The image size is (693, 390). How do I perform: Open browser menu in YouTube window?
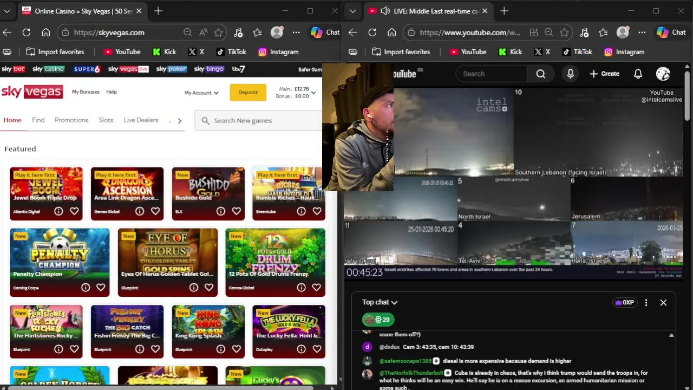642,32
